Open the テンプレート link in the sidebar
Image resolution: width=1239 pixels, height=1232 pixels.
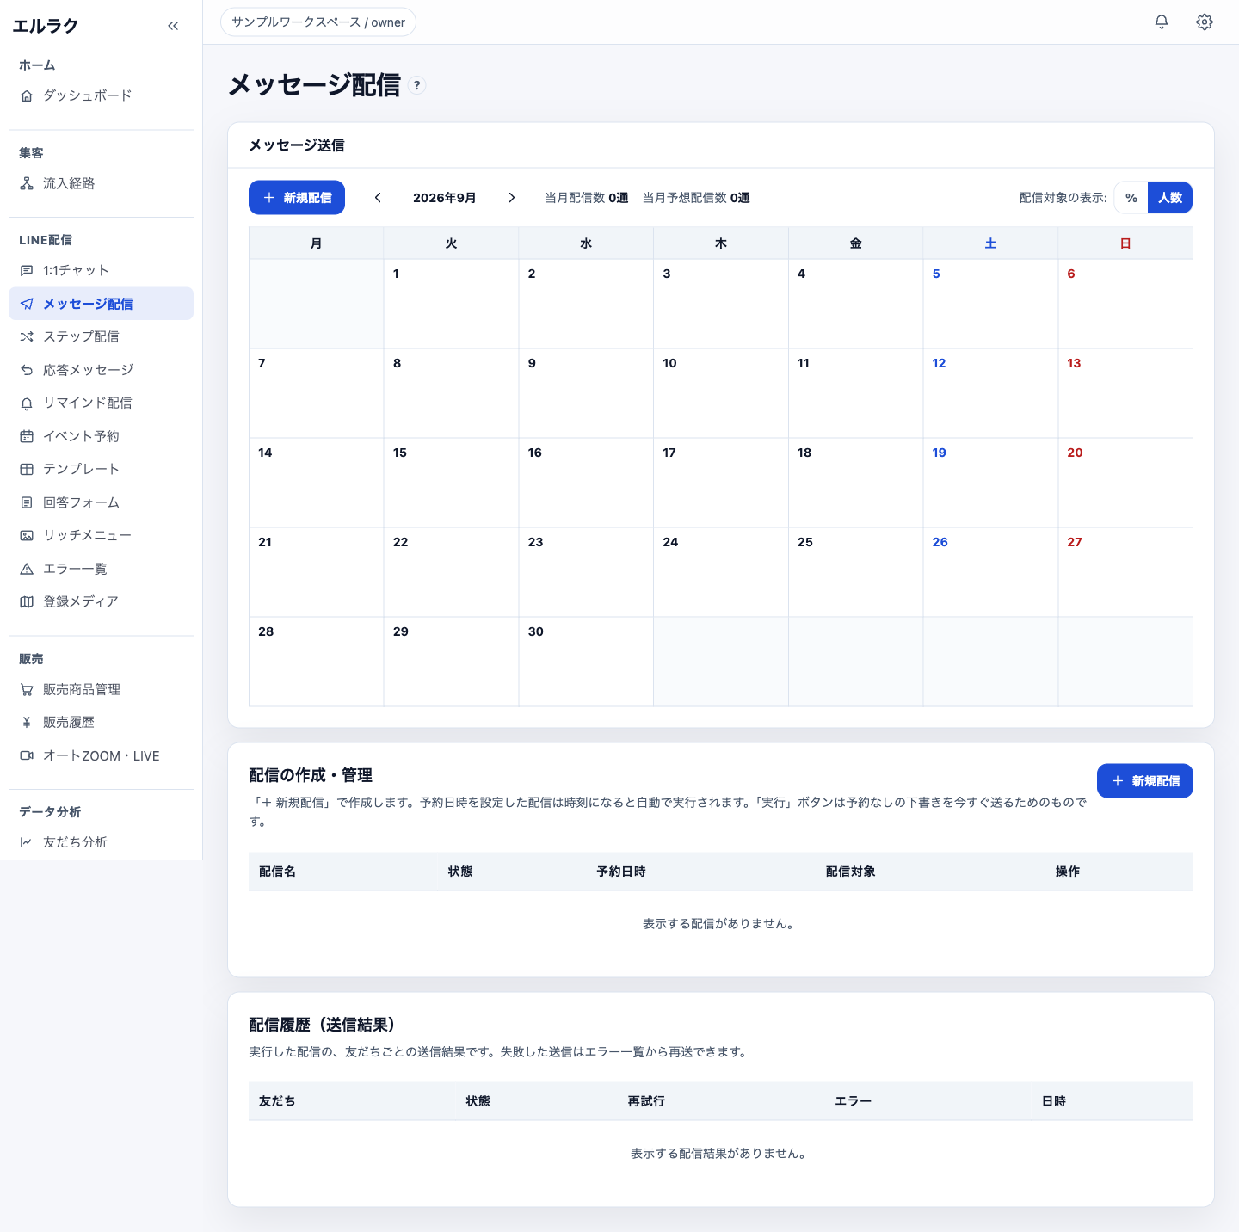coord(101,469)
